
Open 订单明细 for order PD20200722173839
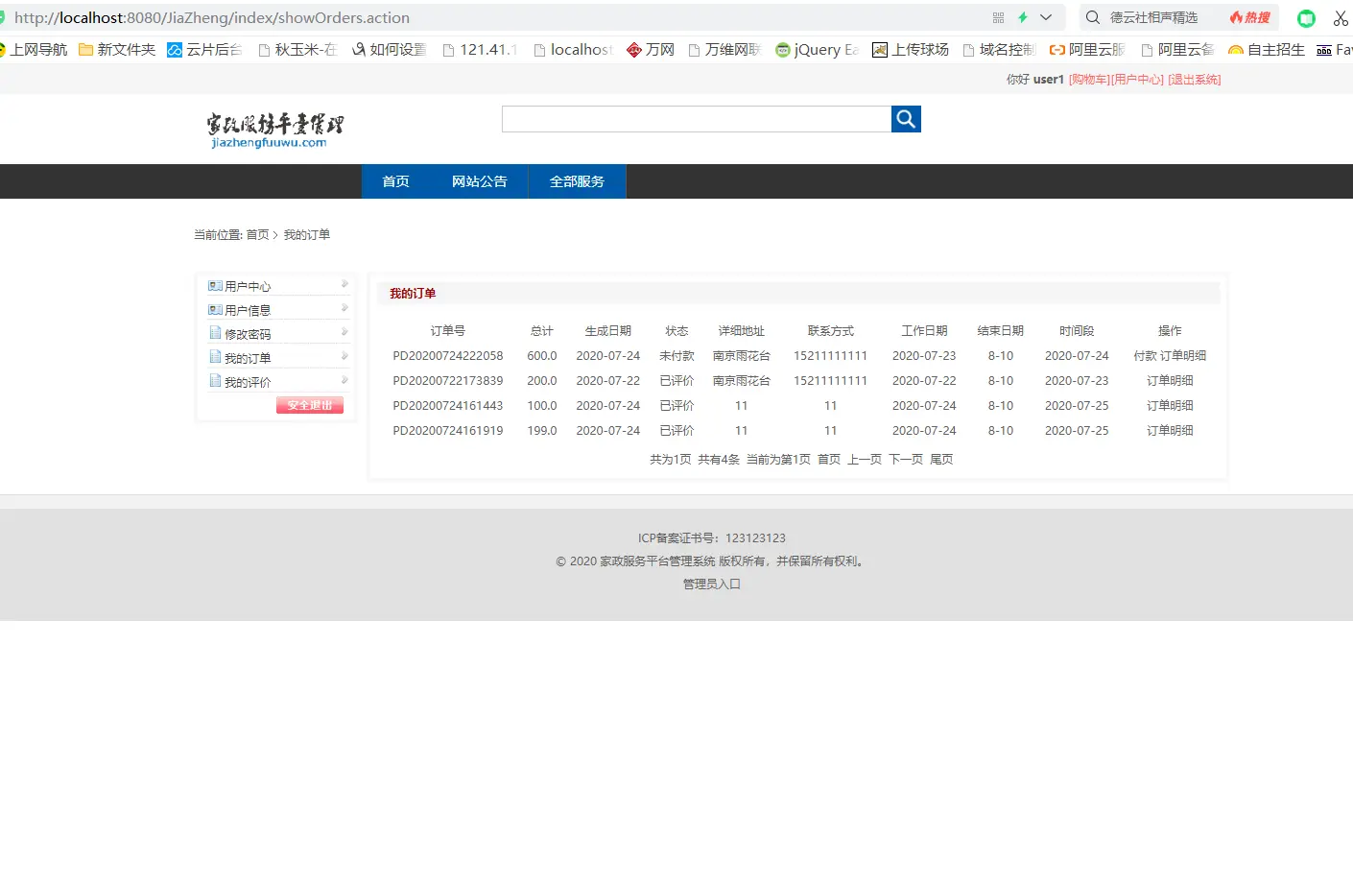1170,380
